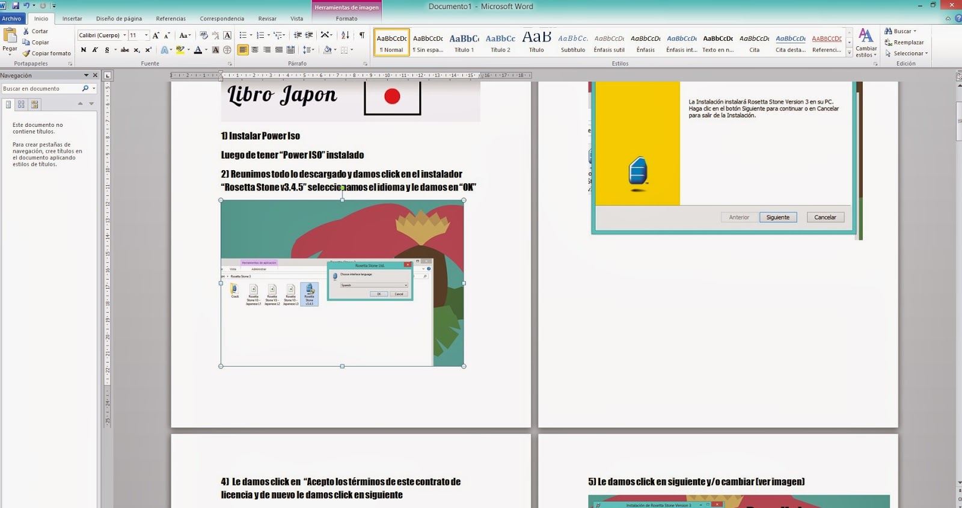Show search results view in navigation pane
962x508 pixels.
coord(35,104)
